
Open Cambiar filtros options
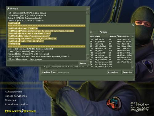(x=49, y=72)
